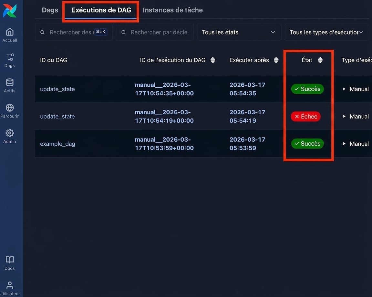Click Type d'exécution column header
This screenshot has width=372, height=297.
[x=356, y=60]
